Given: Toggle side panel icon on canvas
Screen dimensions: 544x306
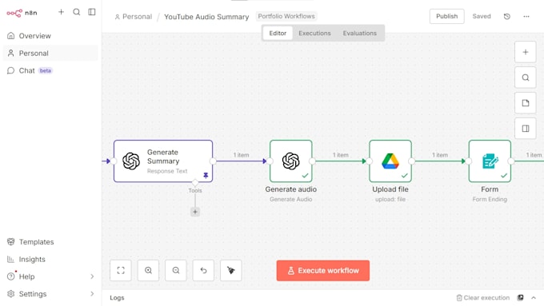Looking at the screenshot, I should (x=526, y=129).
